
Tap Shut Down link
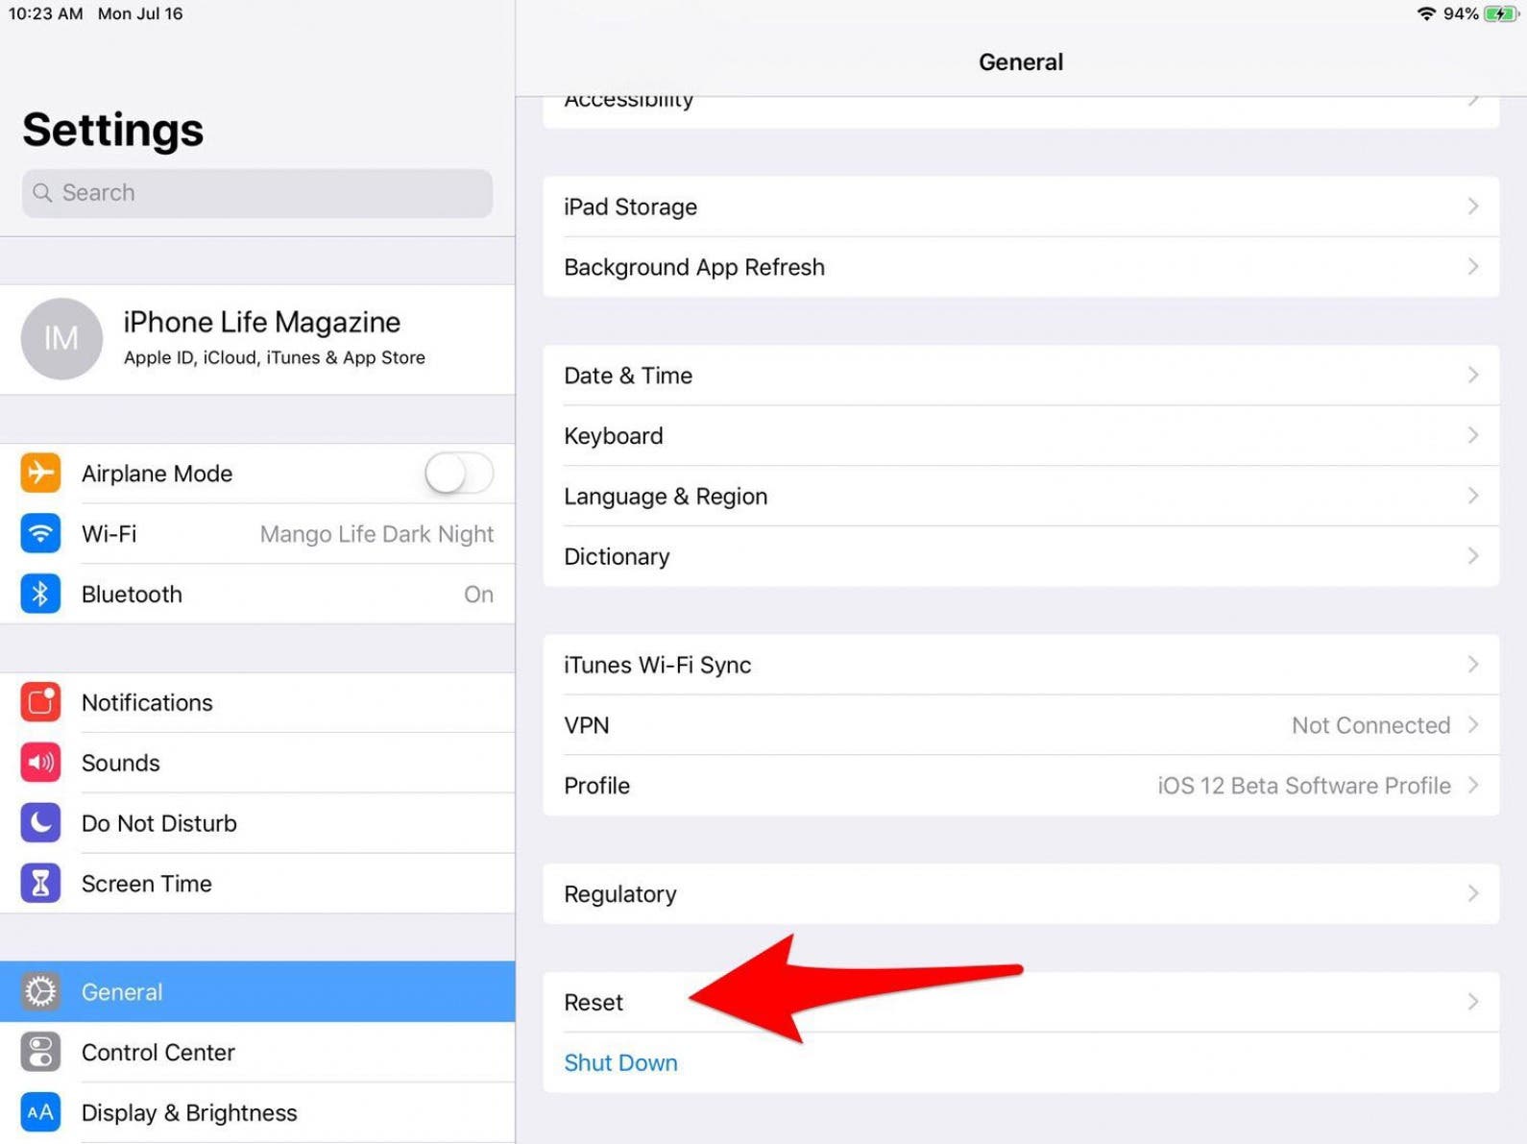click(x=620, y=1062)
